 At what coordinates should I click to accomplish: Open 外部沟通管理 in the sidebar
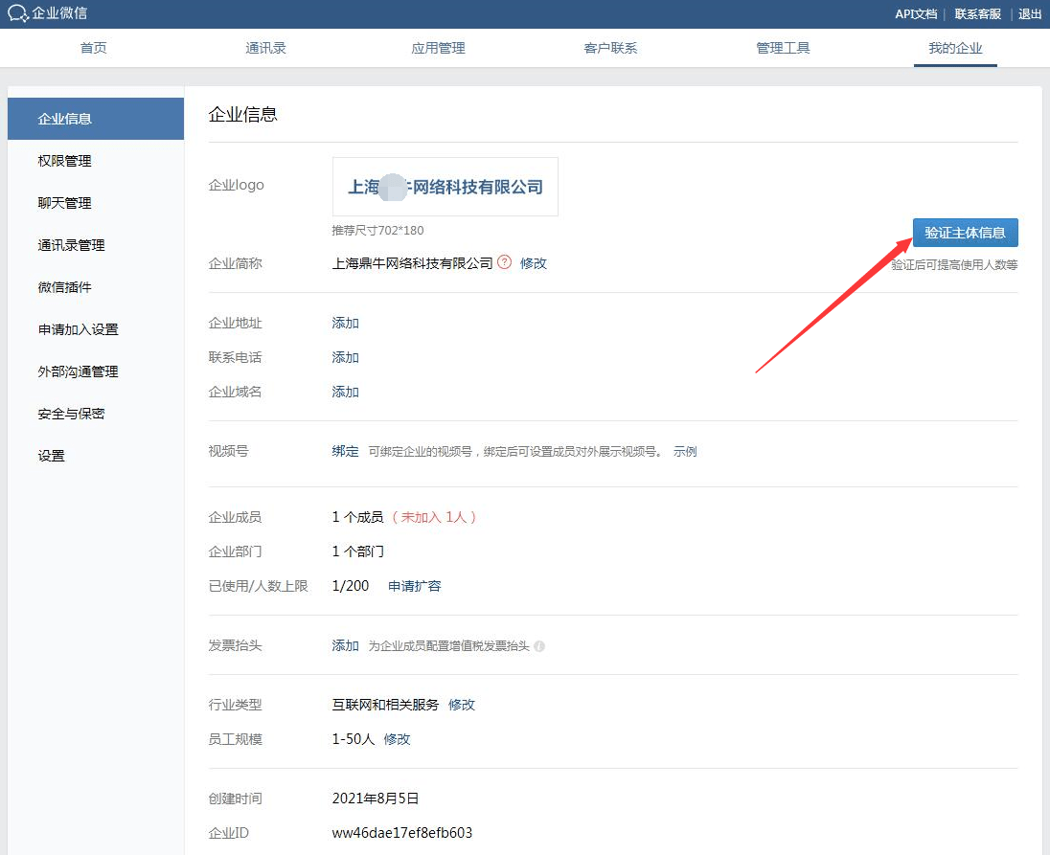[x=79, y=371]
